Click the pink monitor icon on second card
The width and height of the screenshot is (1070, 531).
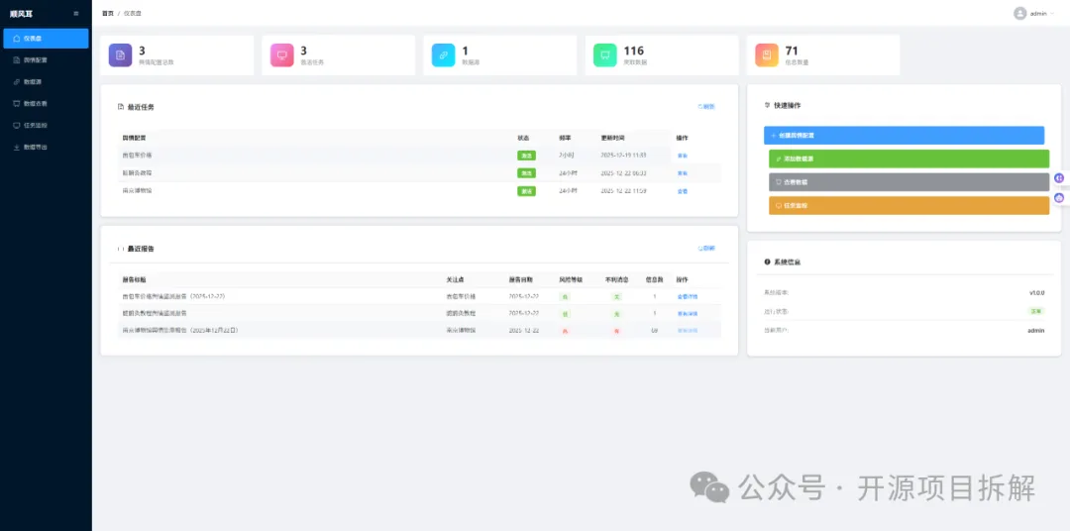(x=281, y=55)
